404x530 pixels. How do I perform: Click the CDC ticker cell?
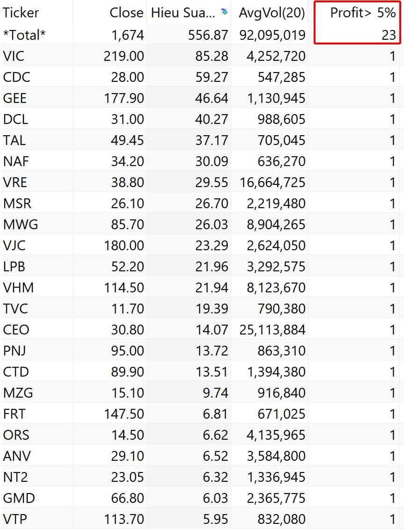click(16, 77)
